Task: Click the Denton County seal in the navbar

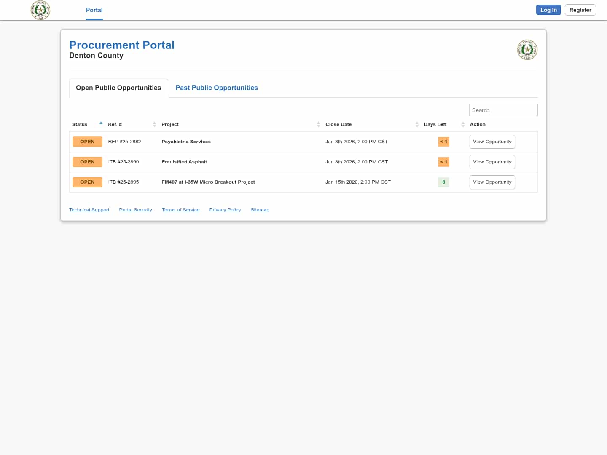Action: (40, 10)
